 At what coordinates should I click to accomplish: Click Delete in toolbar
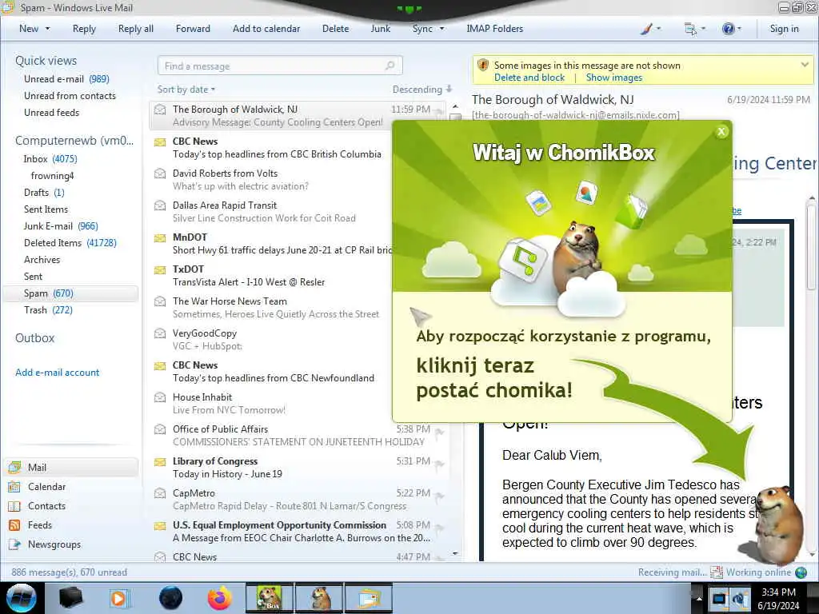tap(335, 29)
